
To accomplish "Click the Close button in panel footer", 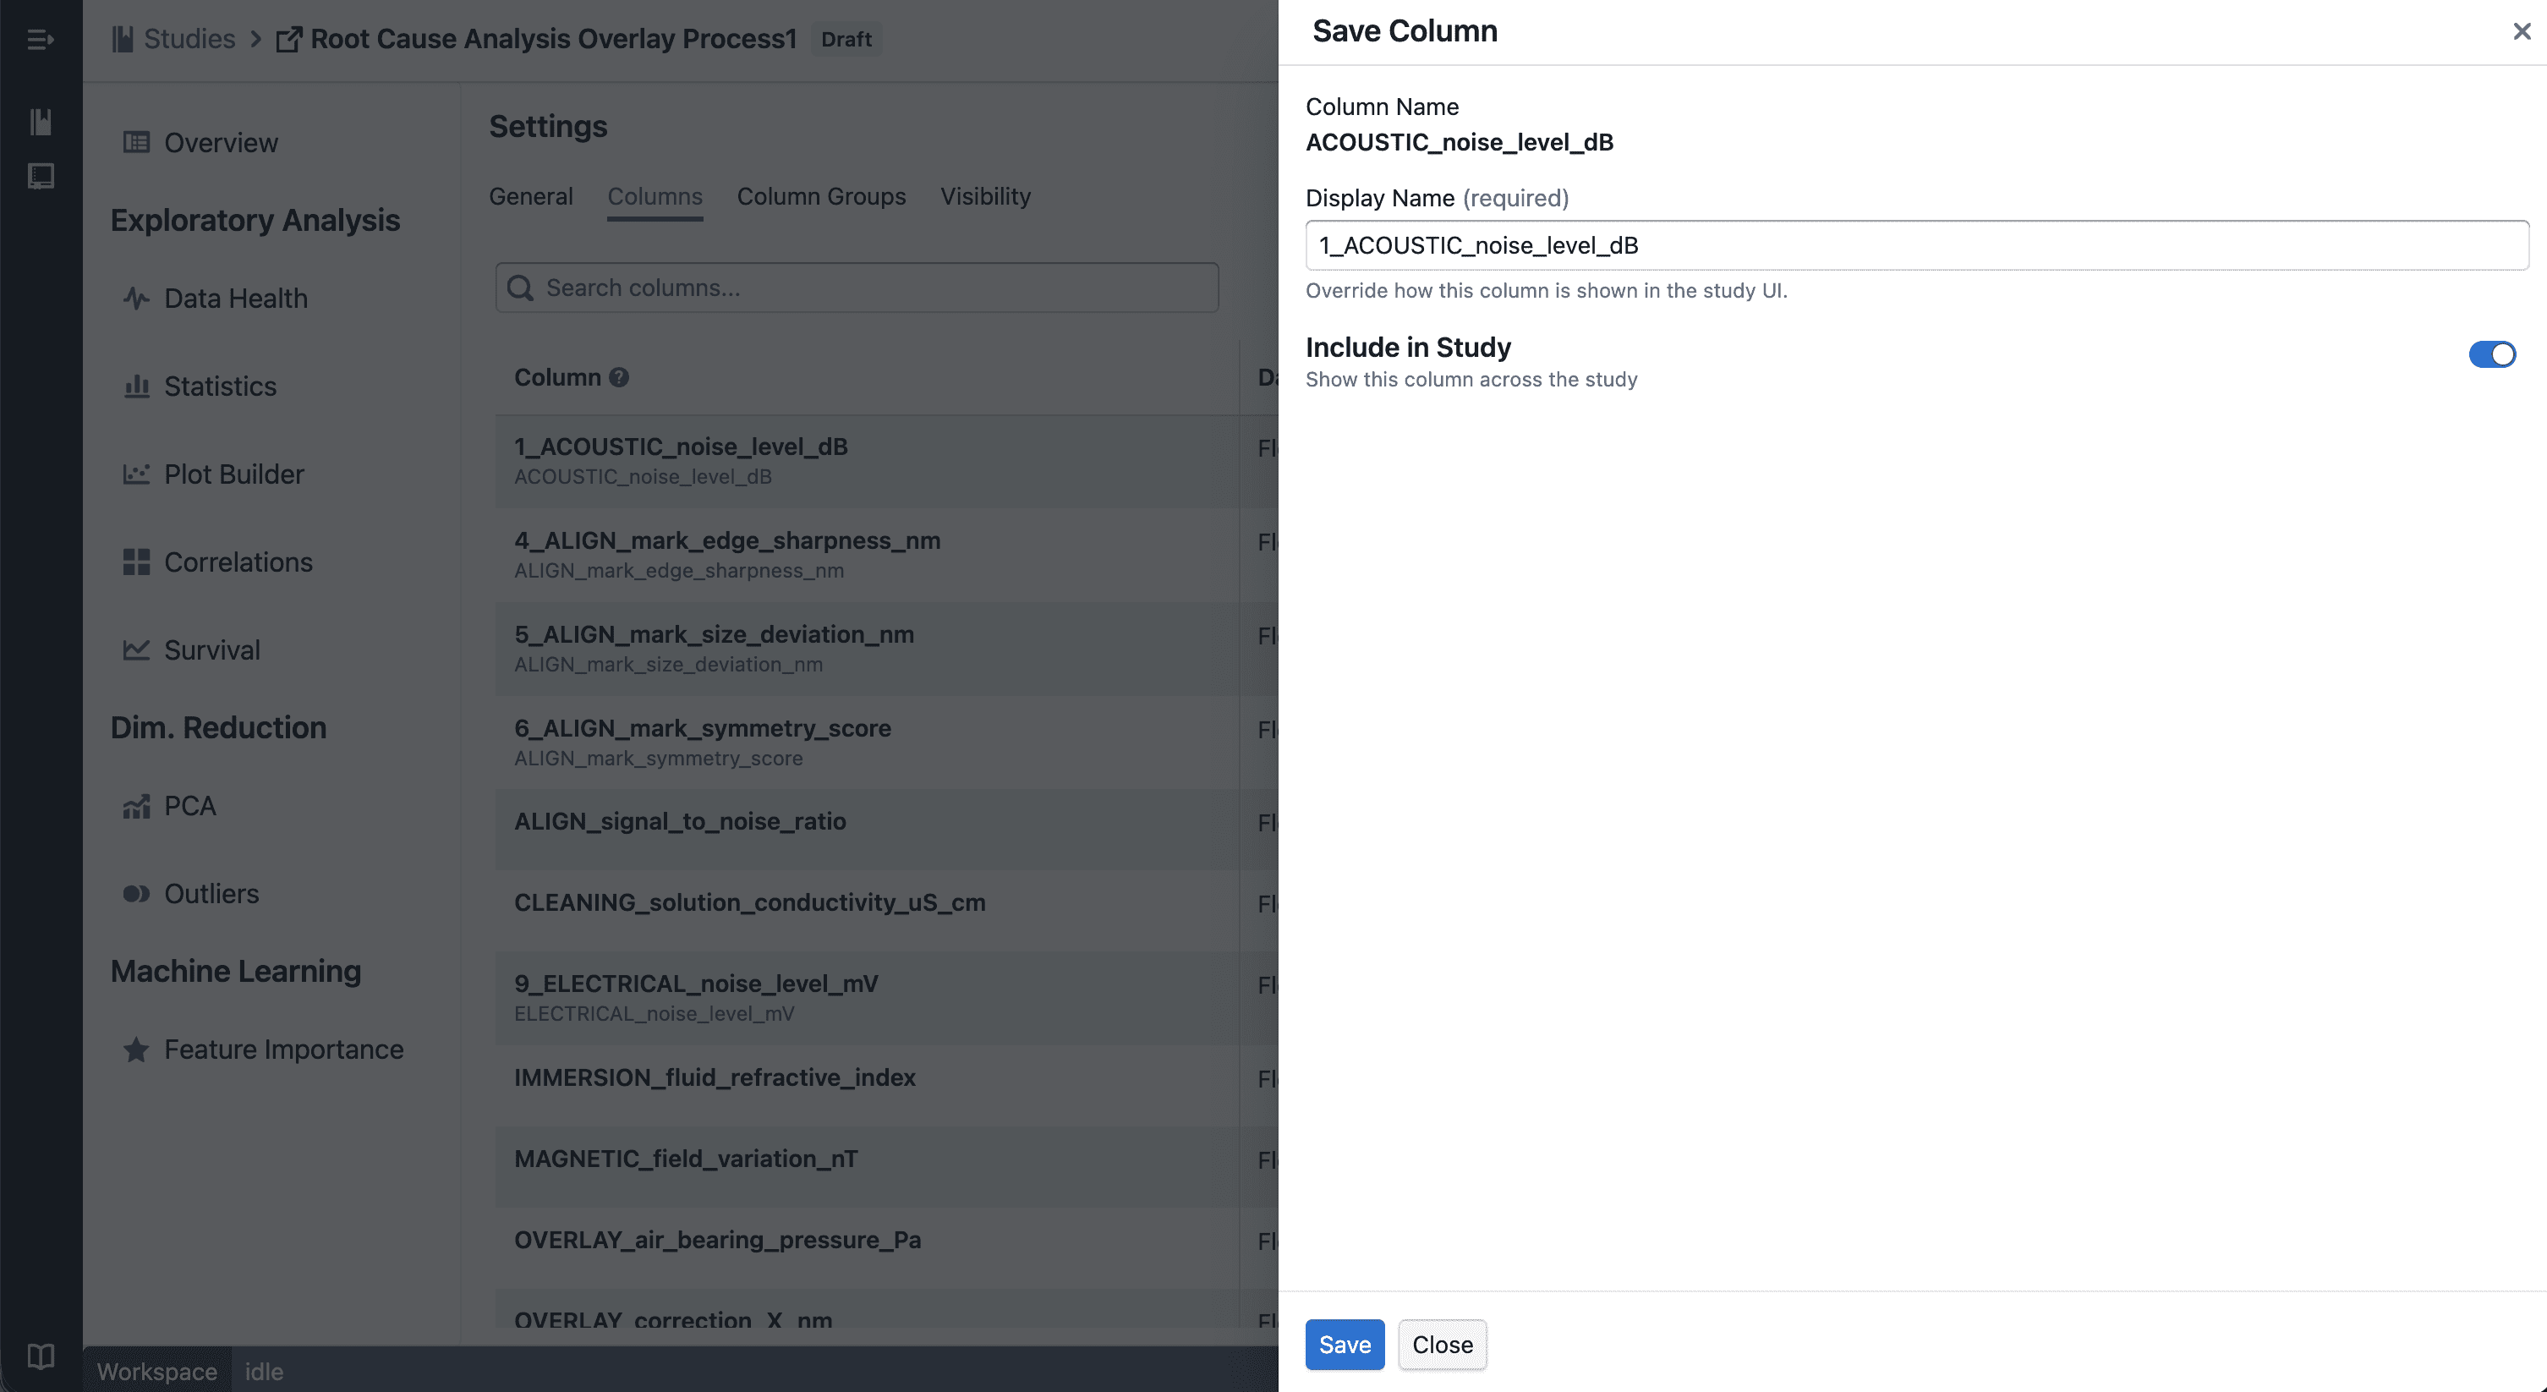I will point(1442,1345).
